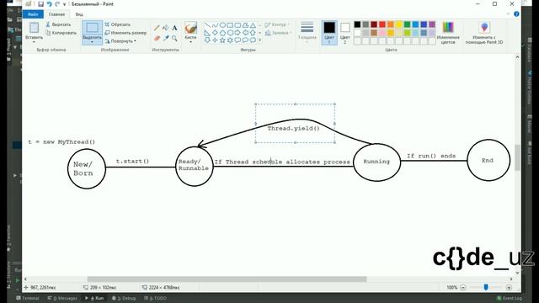This screenshot has width=539, height=303.
Task: Switch to the Home (Главная) tab
Action: coord(56,14)
